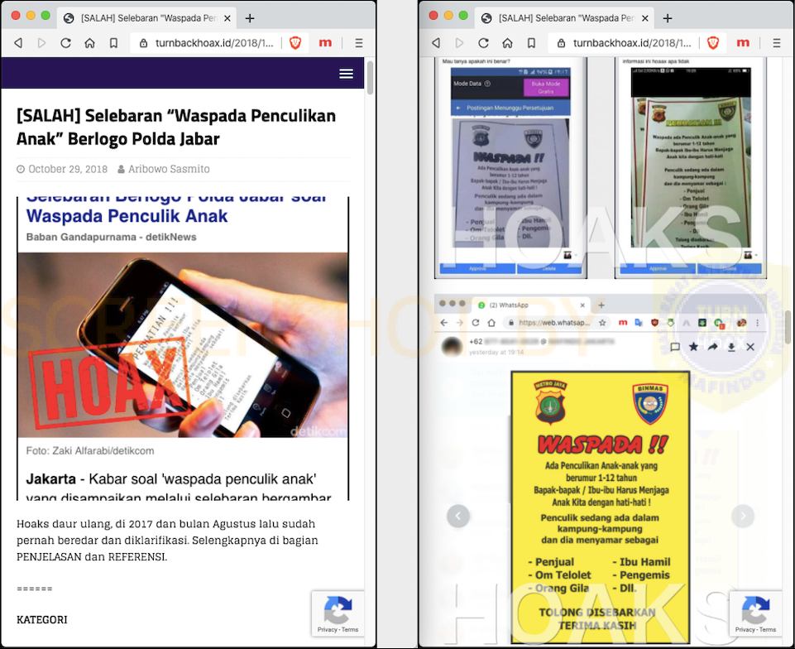Click the (2) WhatsApp embedded tab

533,305
